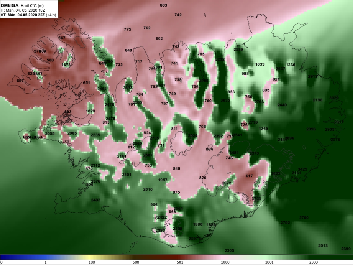Click the map value 2075
The height and width of the screenshot is (265, 353).
[x=227, y=183]
